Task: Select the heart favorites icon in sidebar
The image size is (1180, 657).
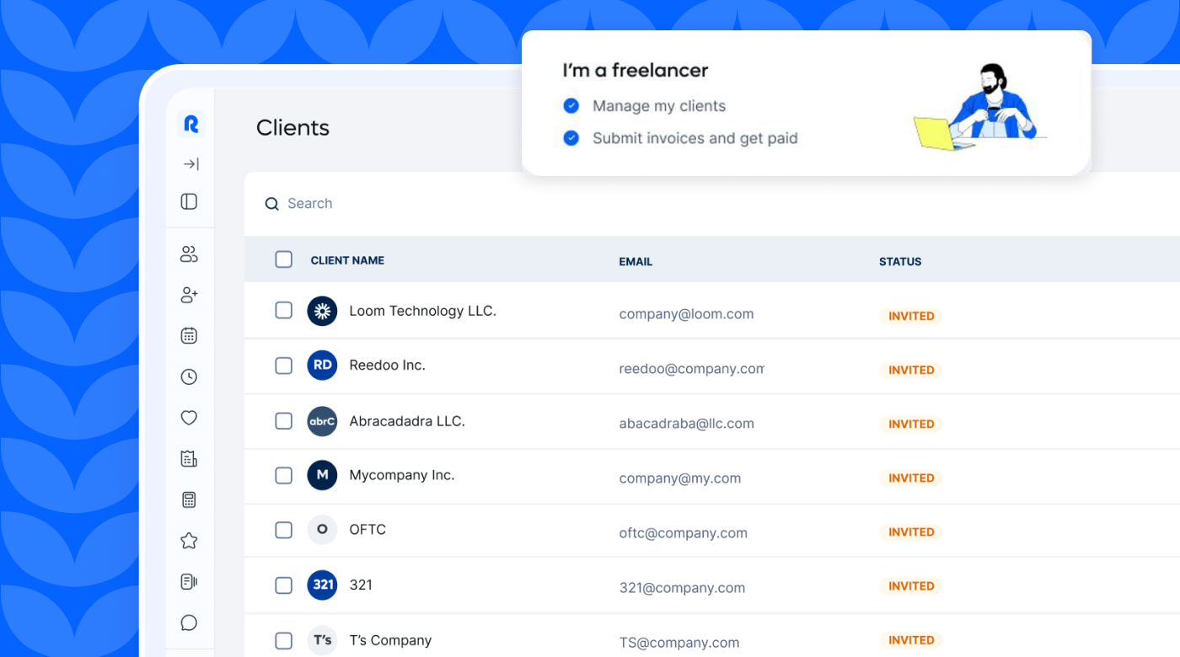Action: pos(188,417)
